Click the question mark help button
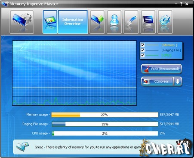Screen dimensions: 194x158 pos(181,4)
